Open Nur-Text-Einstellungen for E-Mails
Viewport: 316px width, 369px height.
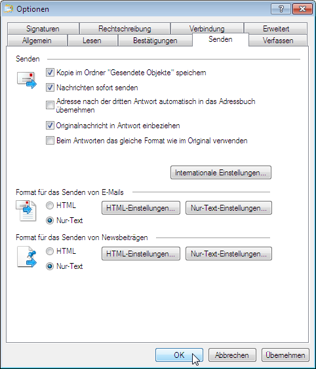pyautogui.click(x=229, y=208)
